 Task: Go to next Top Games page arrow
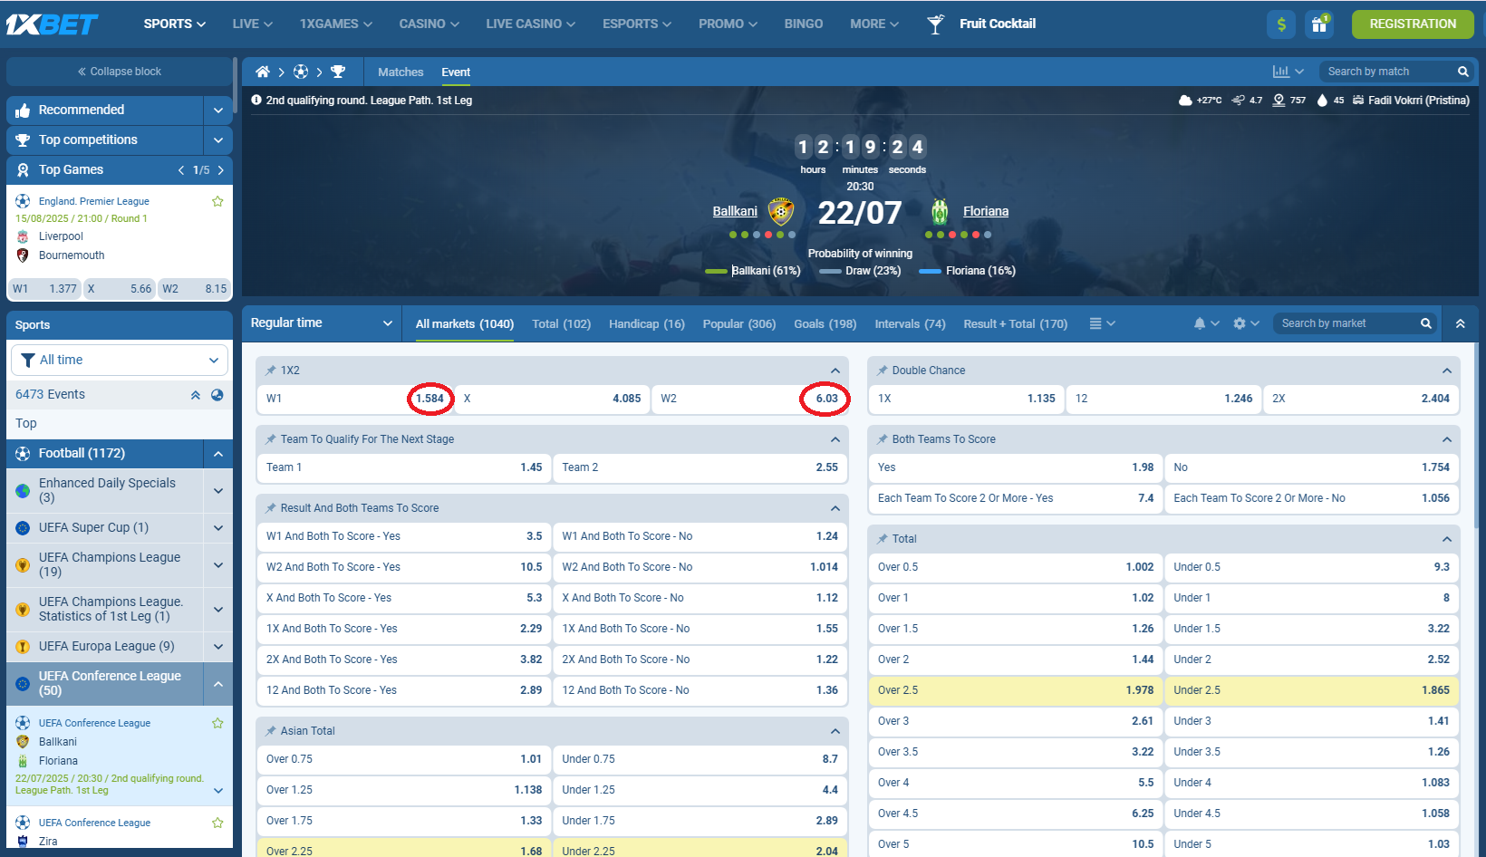coord(221,170)
